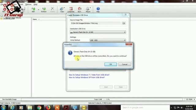Open How to Setup Windows 7 / Vista link
This screenshot has width=196, height=110.
(x=89, y=75)
